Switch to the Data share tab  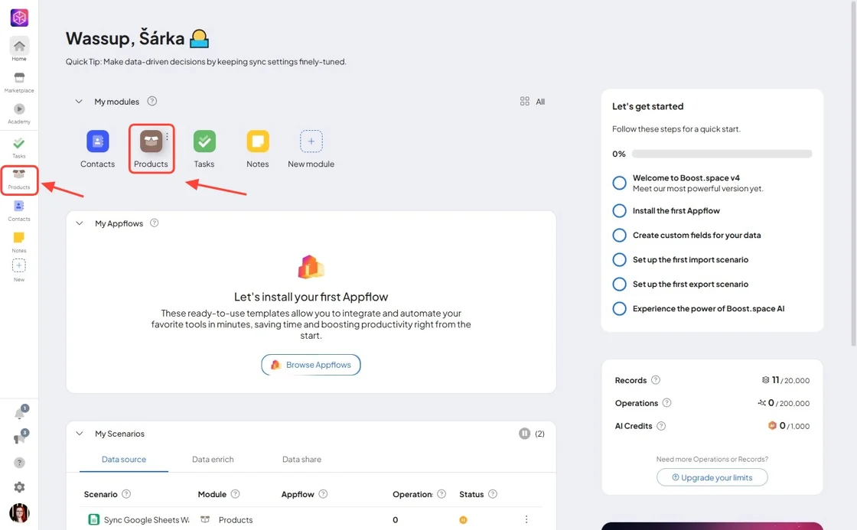[301, 459]
